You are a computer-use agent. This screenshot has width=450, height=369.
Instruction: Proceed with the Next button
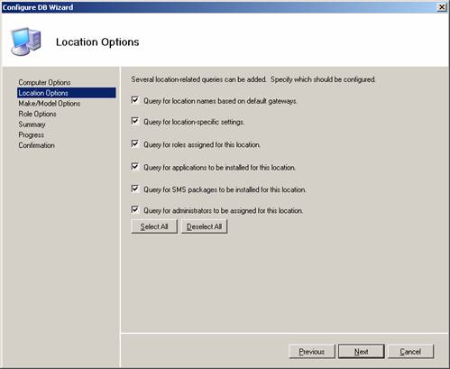point(361,351)
